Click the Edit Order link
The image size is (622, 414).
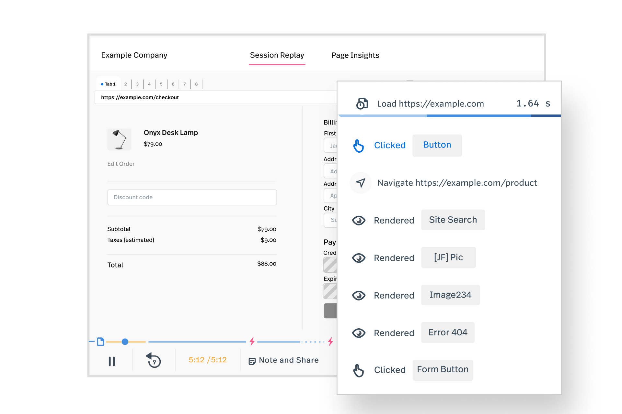point(121,164)
